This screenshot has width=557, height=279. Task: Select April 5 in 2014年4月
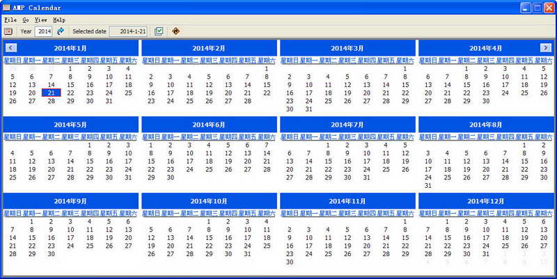click(544, 68)
